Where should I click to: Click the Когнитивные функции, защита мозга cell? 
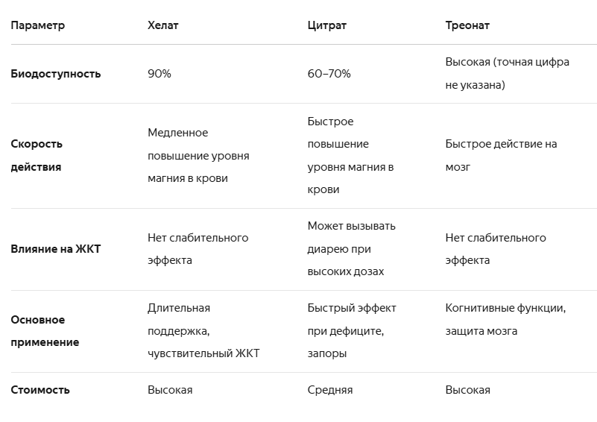tap(505, 320)
